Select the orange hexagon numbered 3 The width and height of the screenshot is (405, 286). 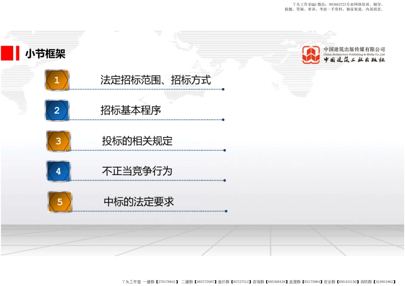tap(58, 141)
